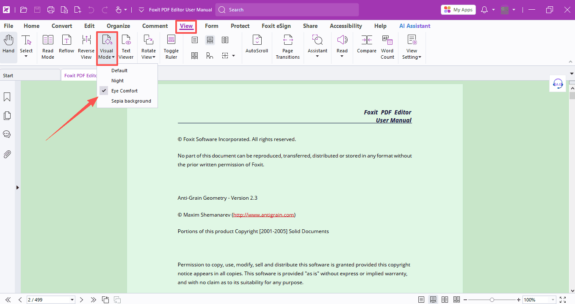Go to first page button
The width and height of the screenshot is (575, 304).
pyautogui.click(x=8, y=300)
